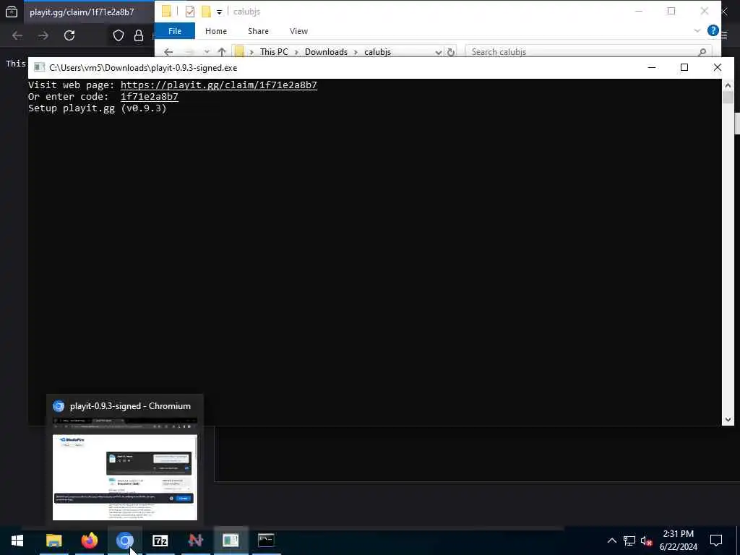The height and width of the screenshot is (555, 740).
Task: Click the Chromium taskbar icon
Action: [x=124, y=541]
